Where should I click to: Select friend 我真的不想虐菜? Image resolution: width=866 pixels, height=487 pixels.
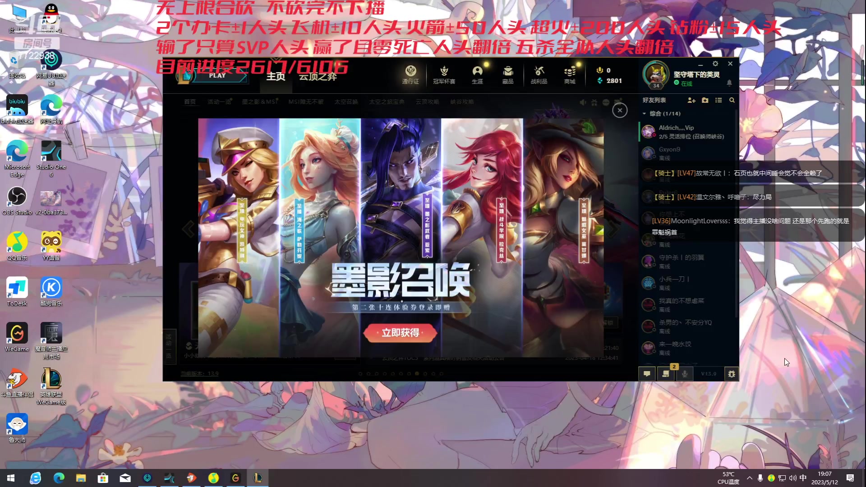pyautogui.click(x=688, y=305)
